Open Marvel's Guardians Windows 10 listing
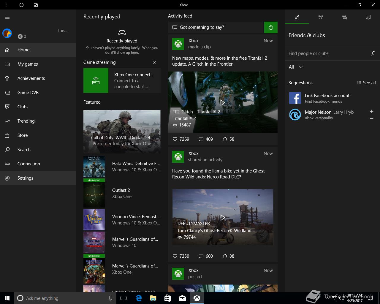Image resolution: width=380 pixels, height=304 pixels. click(122, 242)
